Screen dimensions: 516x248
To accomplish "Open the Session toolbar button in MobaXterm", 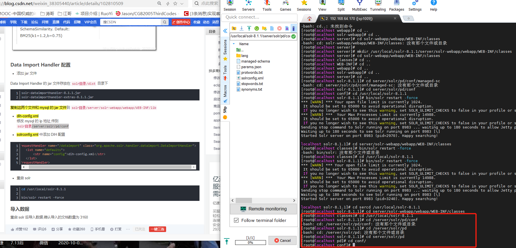I will click(x=230, y=6).
